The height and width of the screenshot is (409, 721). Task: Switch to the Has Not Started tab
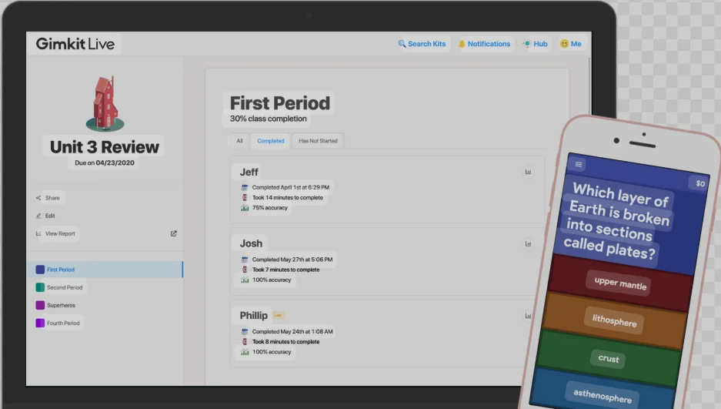click(x=318, y=141)
